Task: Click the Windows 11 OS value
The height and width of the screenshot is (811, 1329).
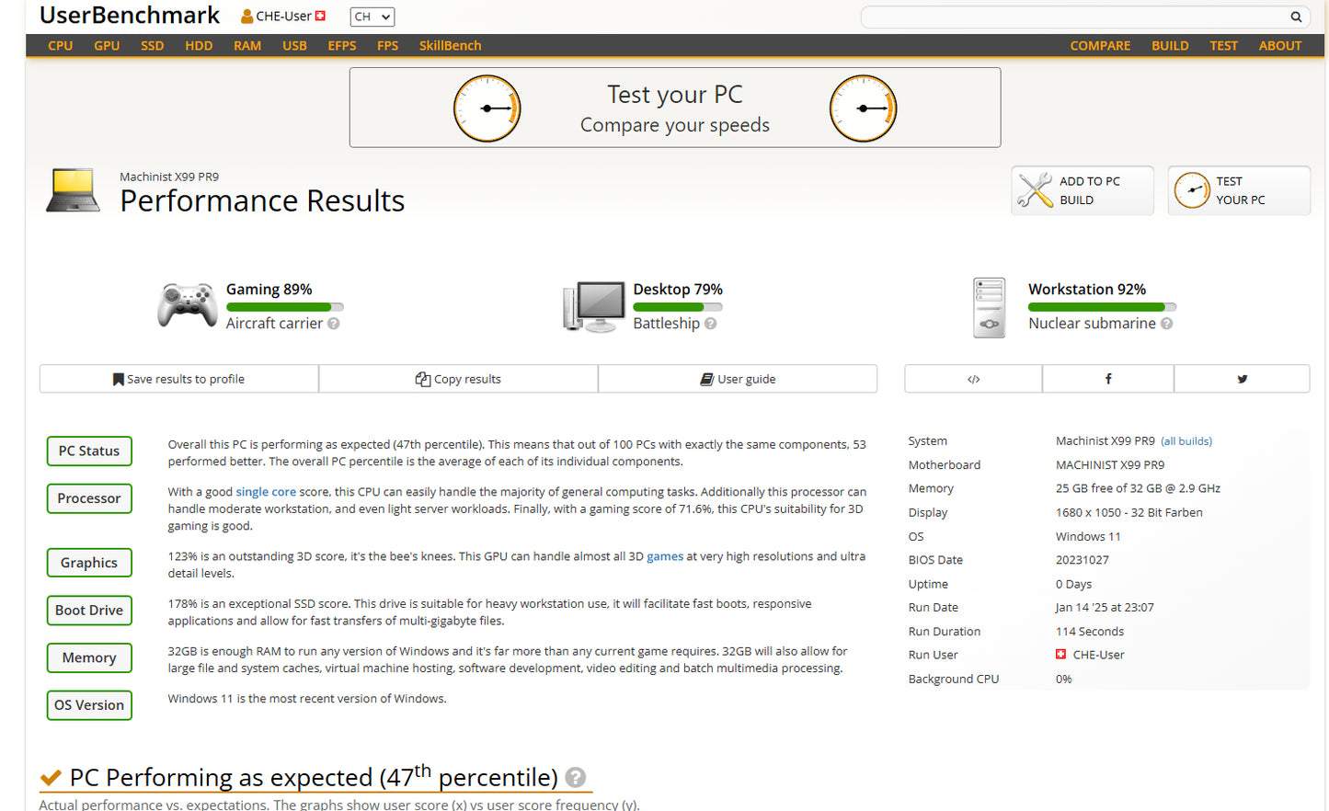Action: coord(1088,537)
